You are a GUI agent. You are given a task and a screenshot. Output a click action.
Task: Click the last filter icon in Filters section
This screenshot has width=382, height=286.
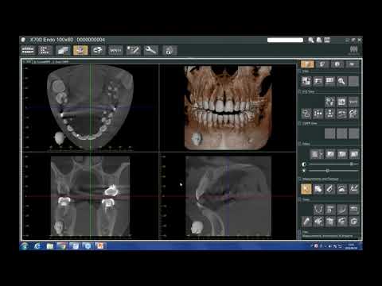pyautogui.click(x=354, y=154)
